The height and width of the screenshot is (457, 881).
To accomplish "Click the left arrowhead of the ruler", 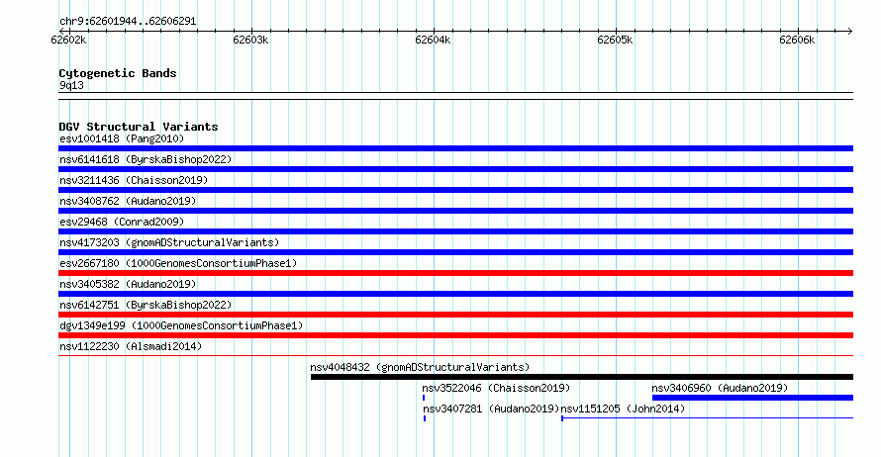I will click(61, 32).
